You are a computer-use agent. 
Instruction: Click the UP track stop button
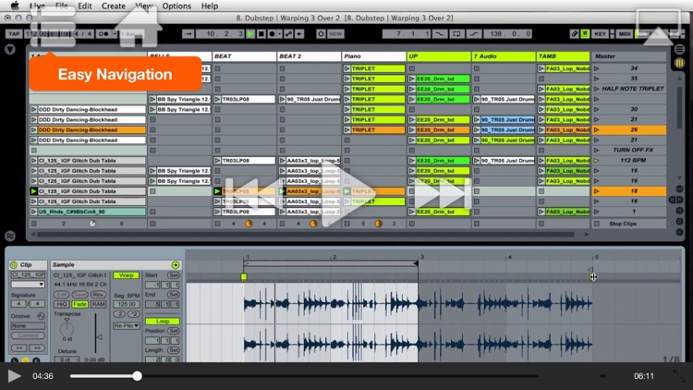(412, 224)
